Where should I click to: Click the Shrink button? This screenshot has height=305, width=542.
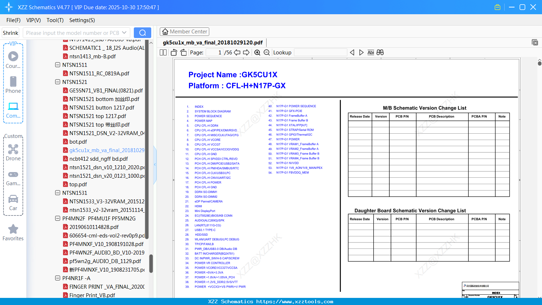pos(10,33)
